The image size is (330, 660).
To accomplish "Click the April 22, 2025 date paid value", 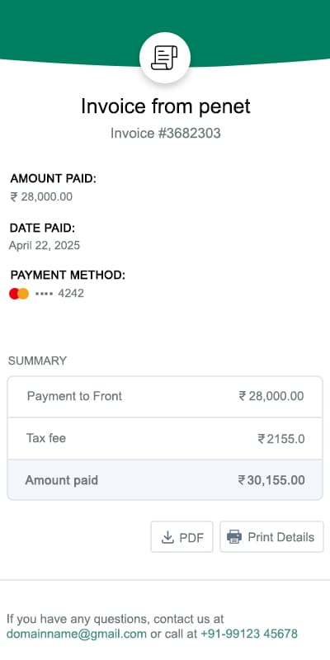I will coord(45,245).
